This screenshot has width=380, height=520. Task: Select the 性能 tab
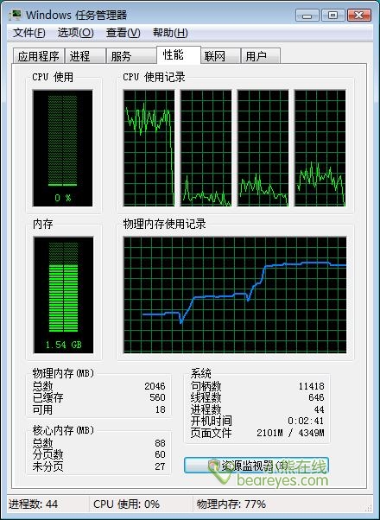click(x=179, y=54)
